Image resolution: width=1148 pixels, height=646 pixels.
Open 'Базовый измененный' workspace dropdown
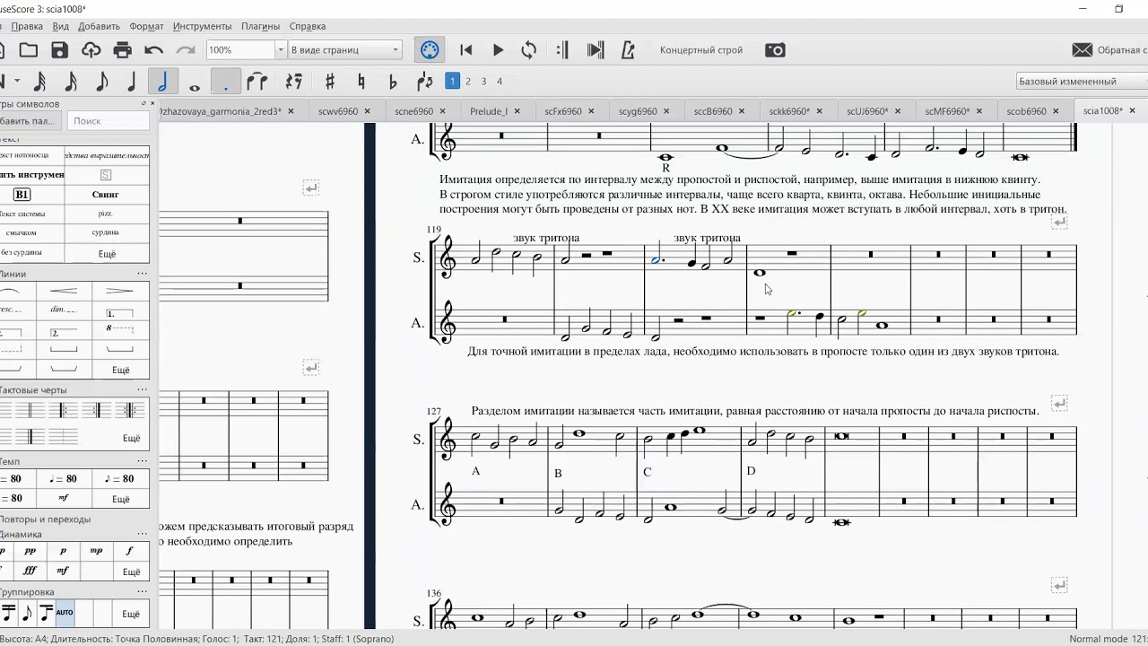(1083, 81)
